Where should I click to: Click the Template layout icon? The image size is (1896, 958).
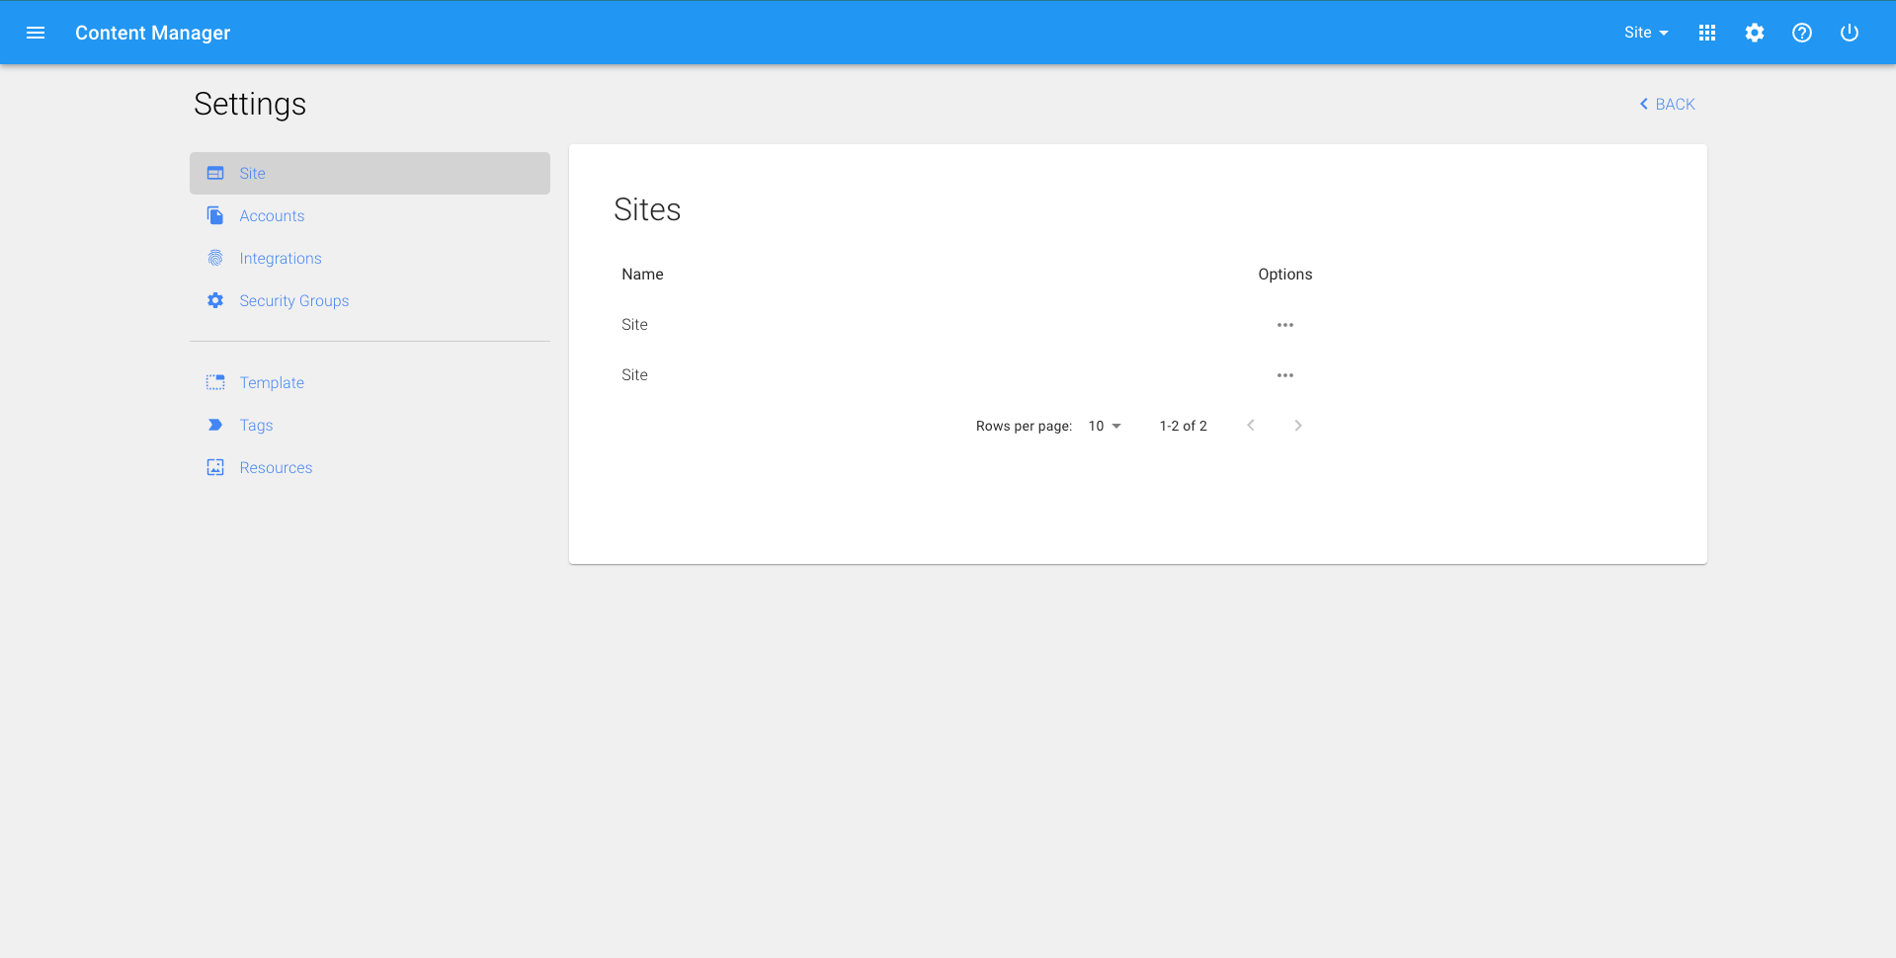coord(215,382)
